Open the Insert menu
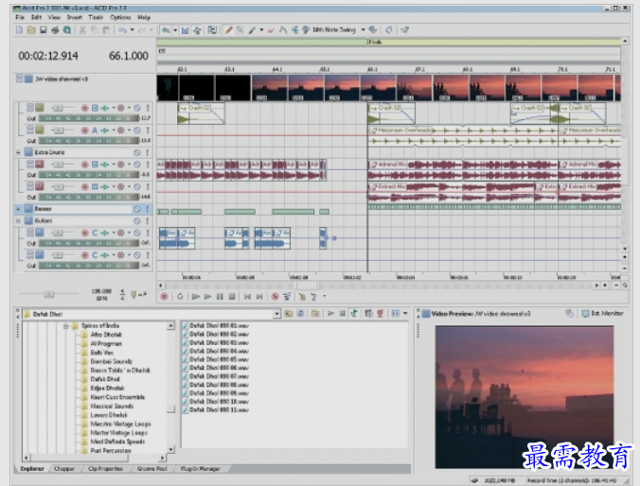 click(x=74, y=17)
